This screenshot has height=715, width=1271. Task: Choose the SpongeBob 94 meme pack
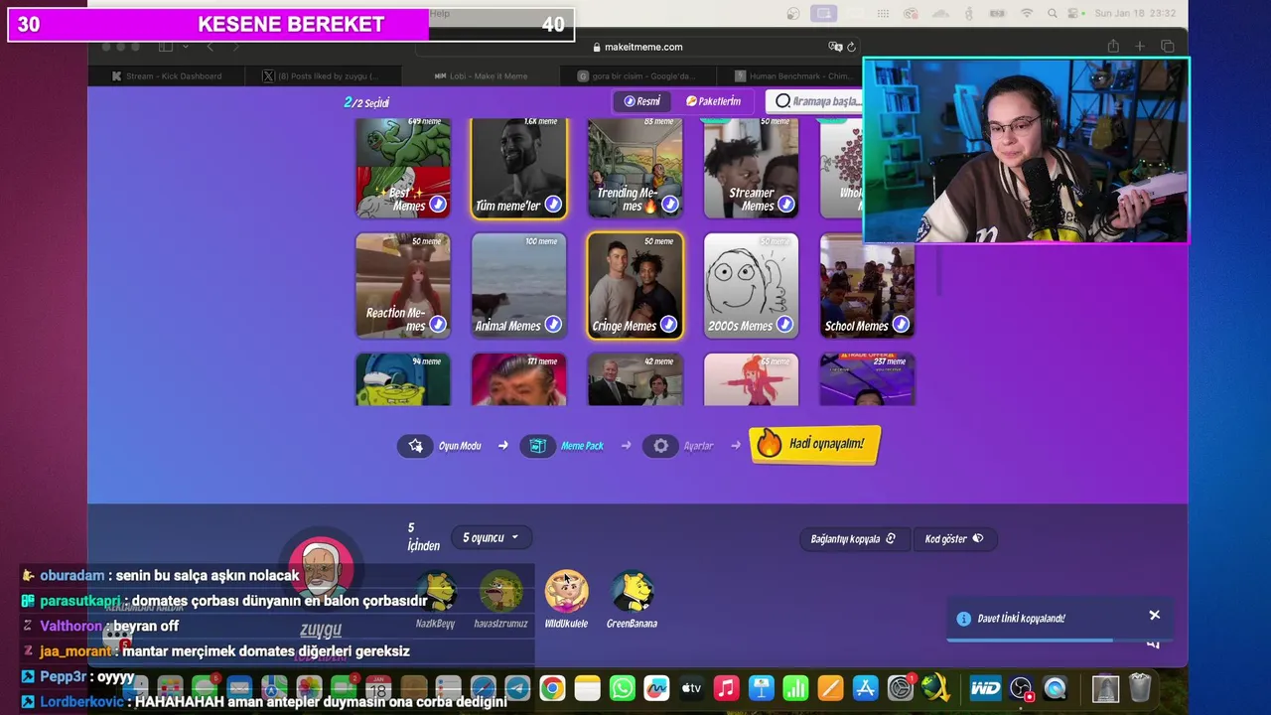pos(403,379)
